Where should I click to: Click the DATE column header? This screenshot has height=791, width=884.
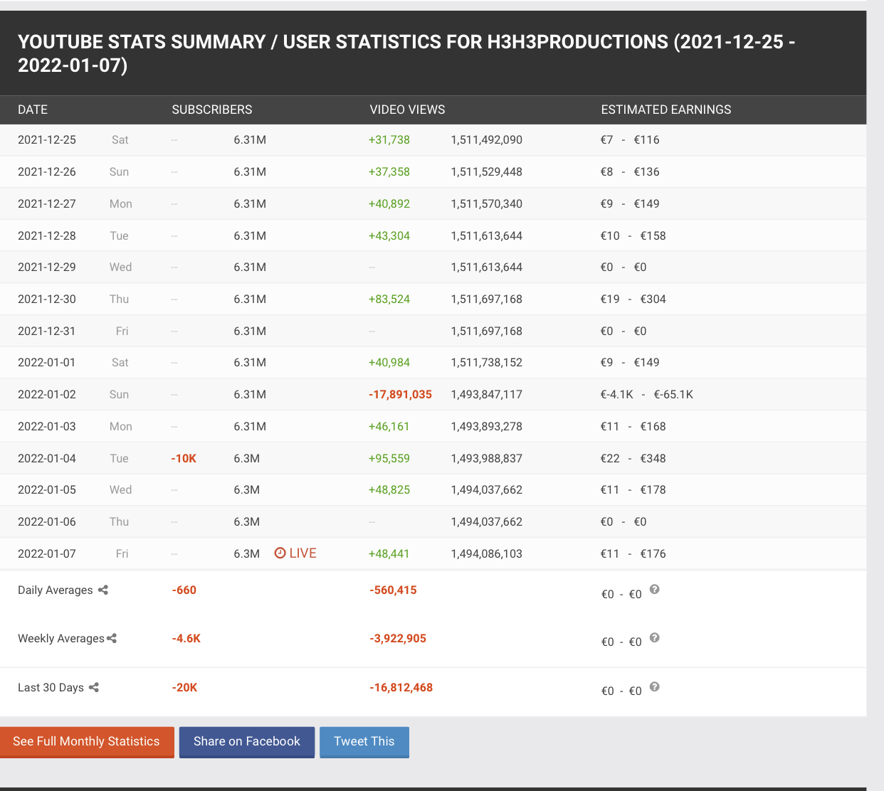tap(33, 110)
